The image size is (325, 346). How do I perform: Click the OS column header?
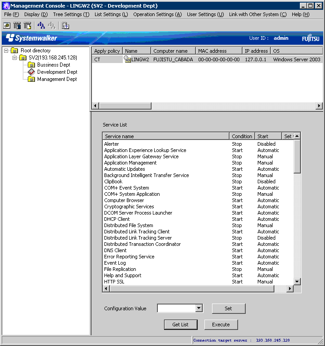tap(296, 51)
